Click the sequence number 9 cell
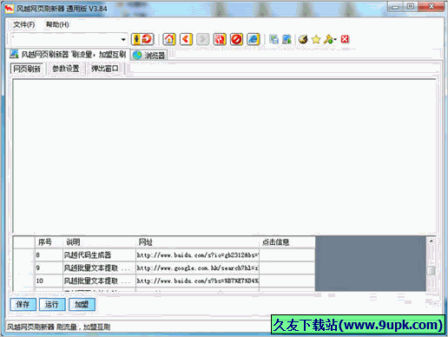This screenshot has height=337, width=448. (x=49, y=268)
